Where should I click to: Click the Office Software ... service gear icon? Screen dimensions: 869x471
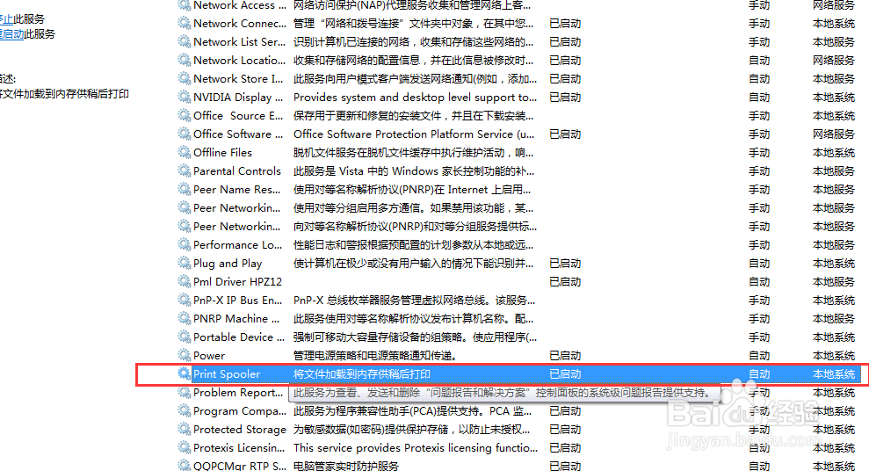pos(184,134)
